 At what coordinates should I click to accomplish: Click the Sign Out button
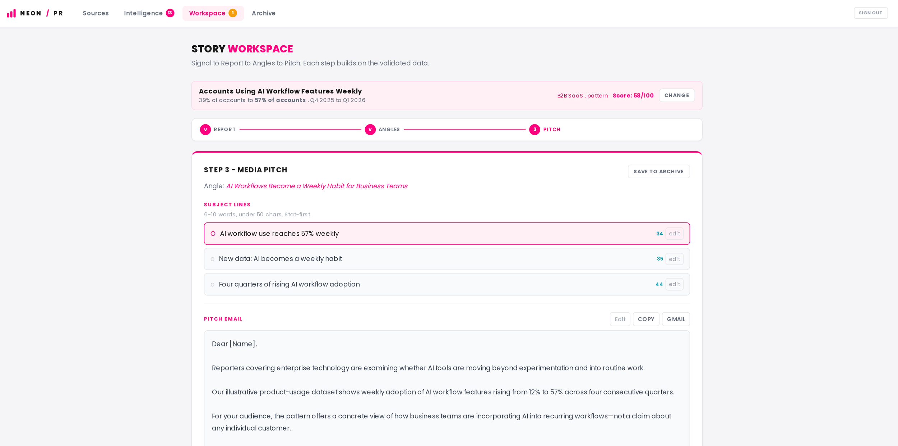[870, 13]
